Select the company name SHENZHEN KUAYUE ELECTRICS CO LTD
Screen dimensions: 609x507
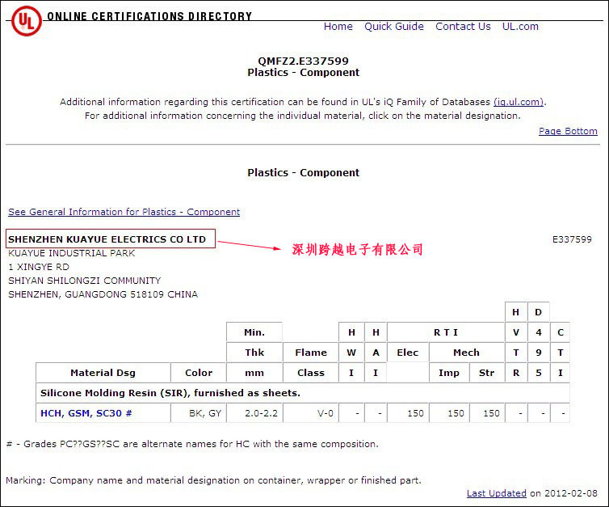click(x=107, y=239)
